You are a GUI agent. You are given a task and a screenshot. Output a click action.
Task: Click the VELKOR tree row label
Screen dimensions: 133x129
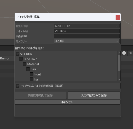26,54
